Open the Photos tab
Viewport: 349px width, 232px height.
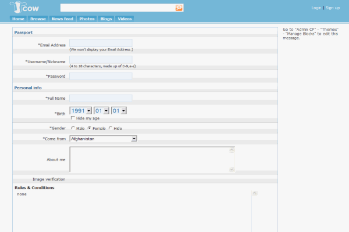point(87,19)
